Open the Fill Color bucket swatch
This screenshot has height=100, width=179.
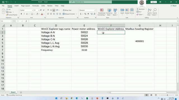point(37,14)
